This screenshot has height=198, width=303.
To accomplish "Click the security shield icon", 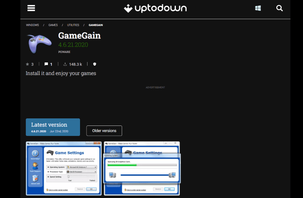I will [x=95, y=64].
